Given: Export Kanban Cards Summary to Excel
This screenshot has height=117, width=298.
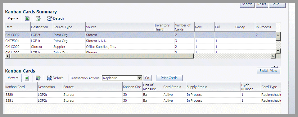Looking at the screenshot, I should click(27, 18).
